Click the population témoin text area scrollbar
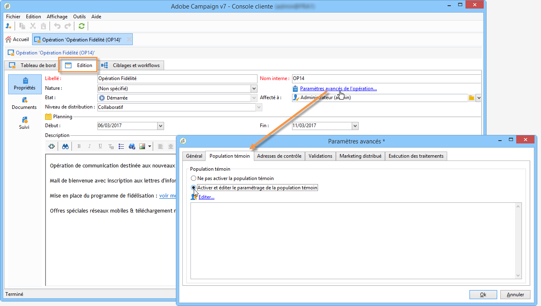This screenshot has height=306, width=541. (x=518, y=241)
